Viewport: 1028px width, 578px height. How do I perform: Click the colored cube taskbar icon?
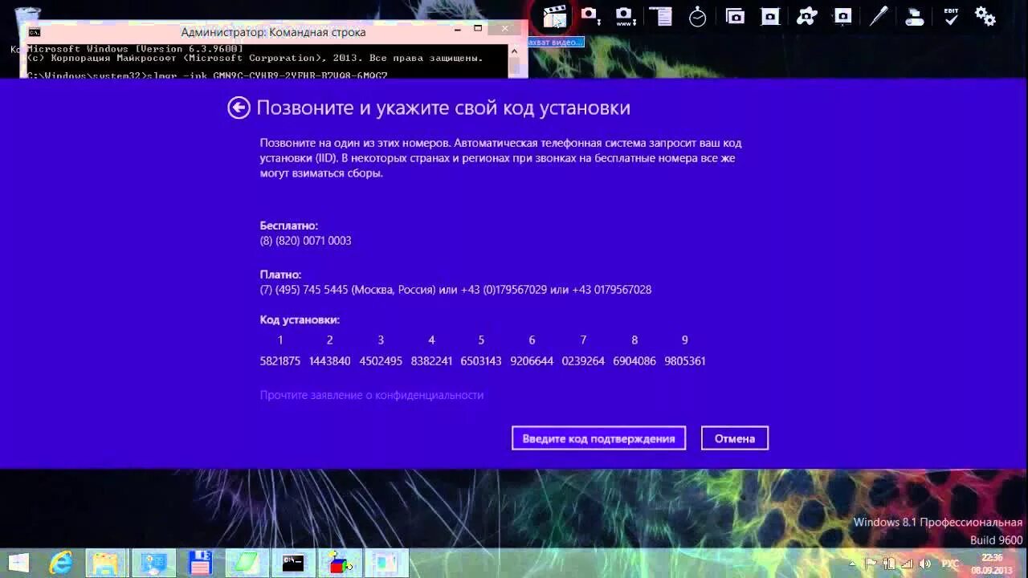tap(341, 563)
